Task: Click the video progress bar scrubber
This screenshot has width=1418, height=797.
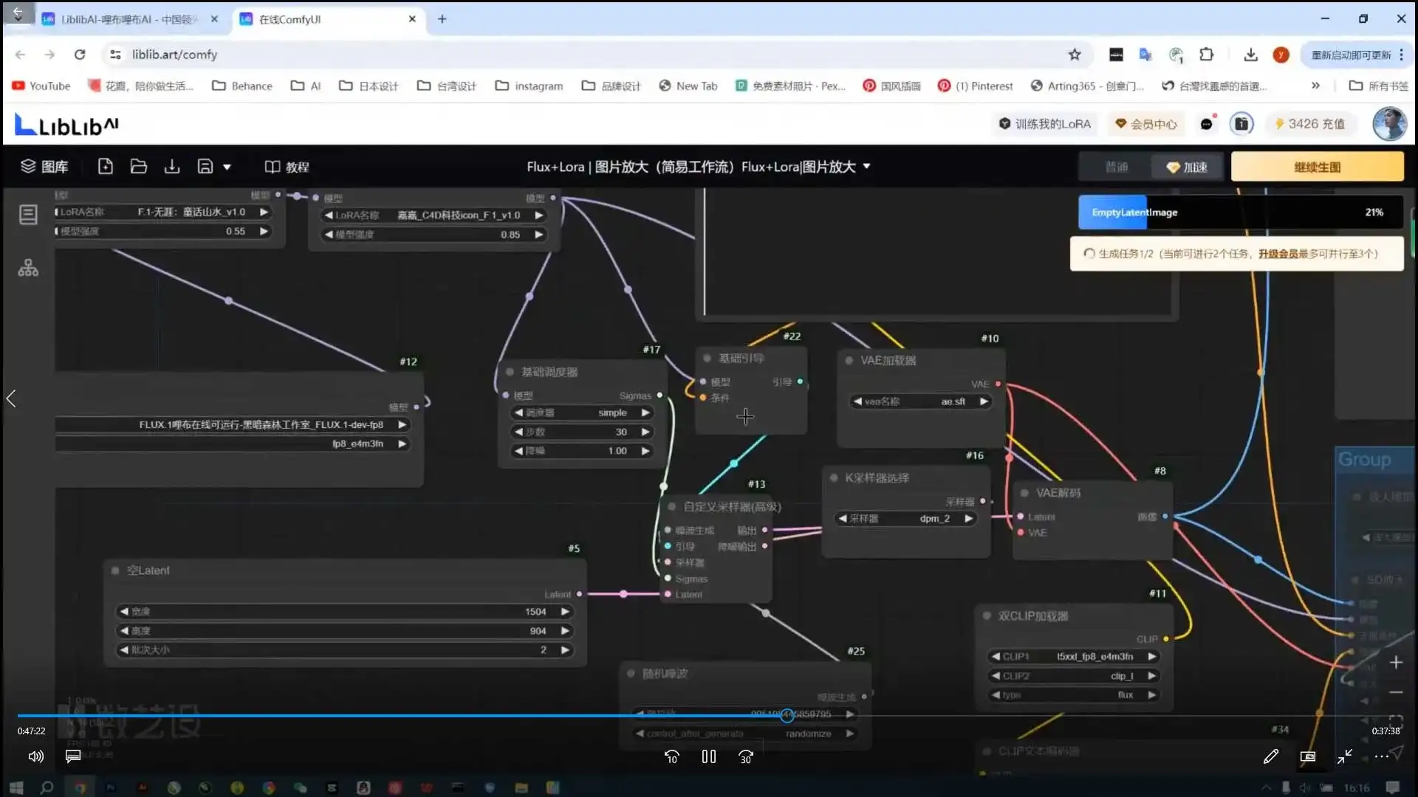Action: pyautogui.click(x=787, y=715)
